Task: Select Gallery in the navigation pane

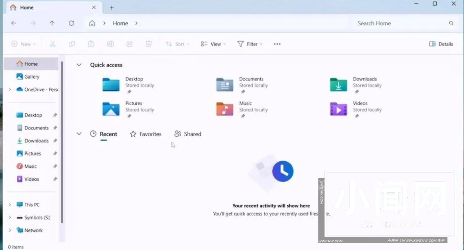Action: (31, 77)
